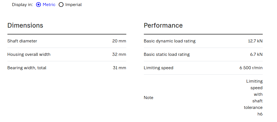Screen dimensions: 277x122
Task: Click the Imperial label text
Action: point(74,5)
